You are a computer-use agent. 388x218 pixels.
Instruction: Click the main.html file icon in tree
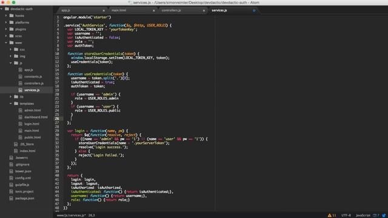coord(20,131)
